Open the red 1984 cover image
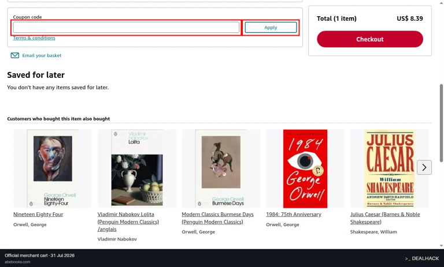The image size is (444, 267). coord(305,168)
